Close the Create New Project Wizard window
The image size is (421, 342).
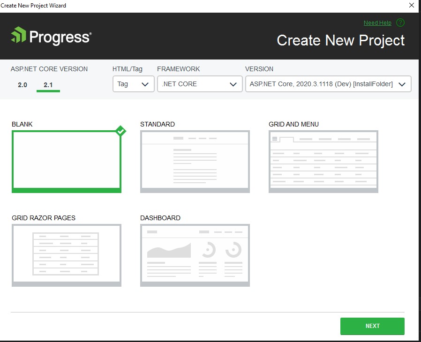(412, 5)
